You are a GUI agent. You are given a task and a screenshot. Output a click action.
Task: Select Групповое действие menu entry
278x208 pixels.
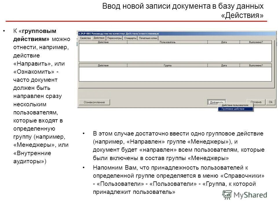point(235,109)
